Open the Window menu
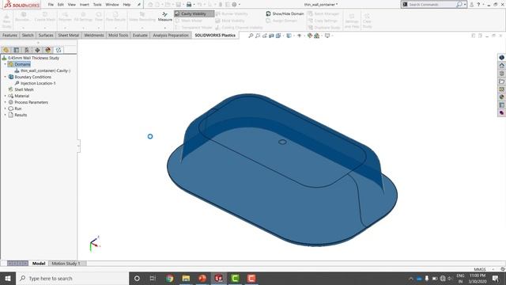This screenshot has height=285, width=506. 112,5
